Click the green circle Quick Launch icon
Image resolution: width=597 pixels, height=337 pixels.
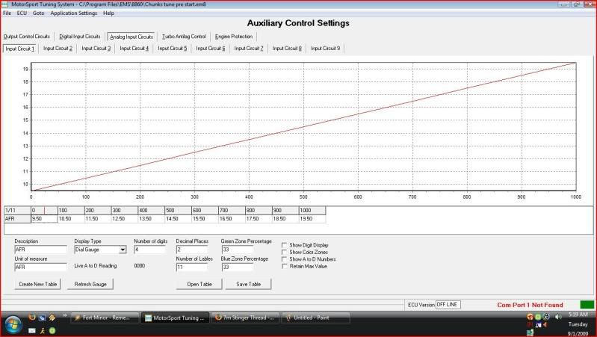point(52,330)
